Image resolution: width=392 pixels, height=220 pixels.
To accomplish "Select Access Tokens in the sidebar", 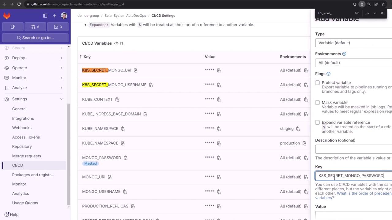I will tap(26, 137).
